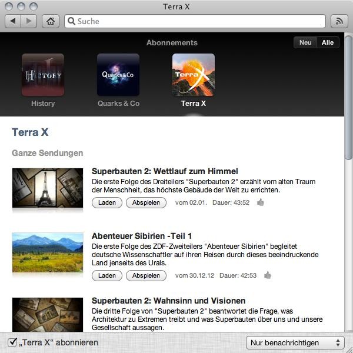Click the Ganze Sendungen section heading
Image resolution: width=353 pixels, height=353 pixels.
tap(48, 153)
